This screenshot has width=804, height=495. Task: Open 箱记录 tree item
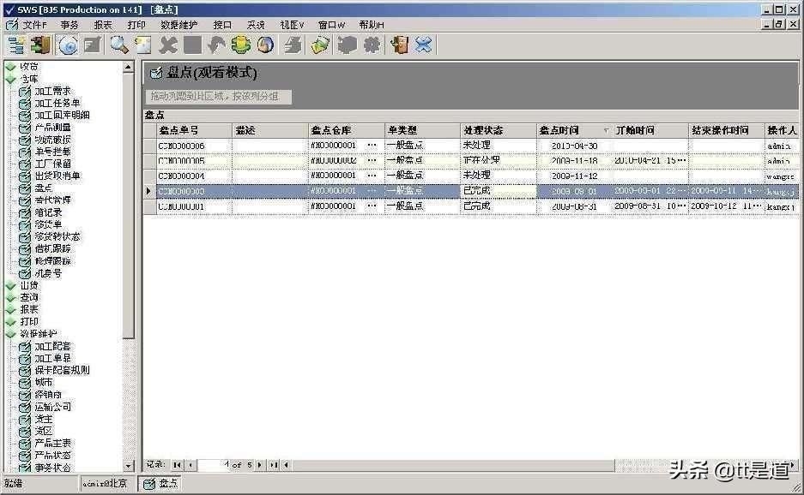48,212
